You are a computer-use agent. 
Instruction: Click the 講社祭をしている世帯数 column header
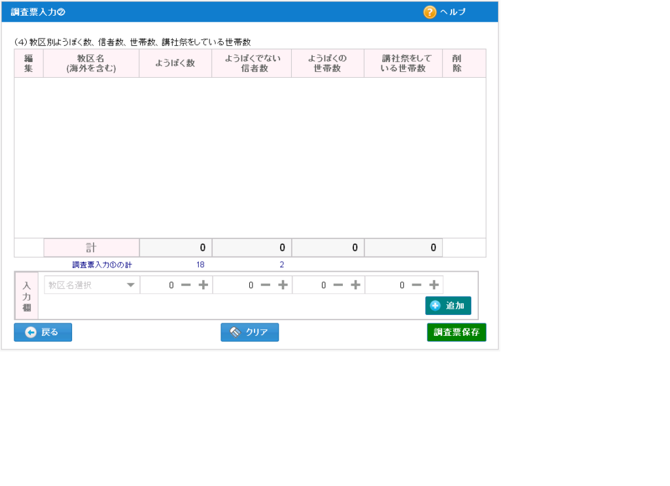pos(403,63)
